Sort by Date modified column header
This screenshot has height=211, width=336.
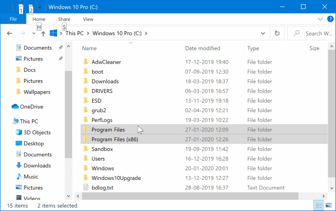tap(203, 48)
